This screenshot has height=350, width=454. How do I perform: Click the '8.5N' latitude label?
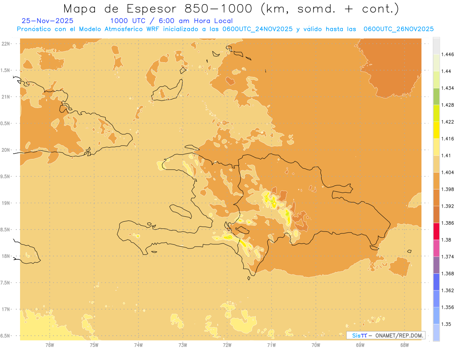point(6,230)
